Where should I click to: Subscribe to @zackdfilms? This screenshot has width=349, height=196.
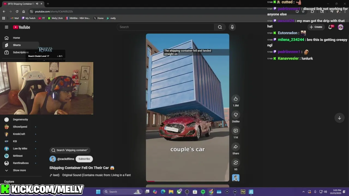tap(84, 159)
